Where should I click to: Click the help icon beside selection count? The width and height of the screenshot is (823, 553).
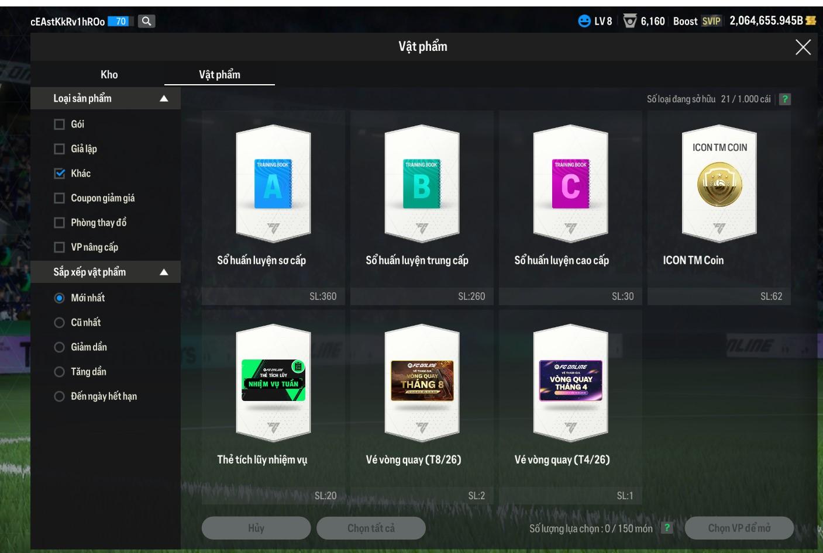666,528
